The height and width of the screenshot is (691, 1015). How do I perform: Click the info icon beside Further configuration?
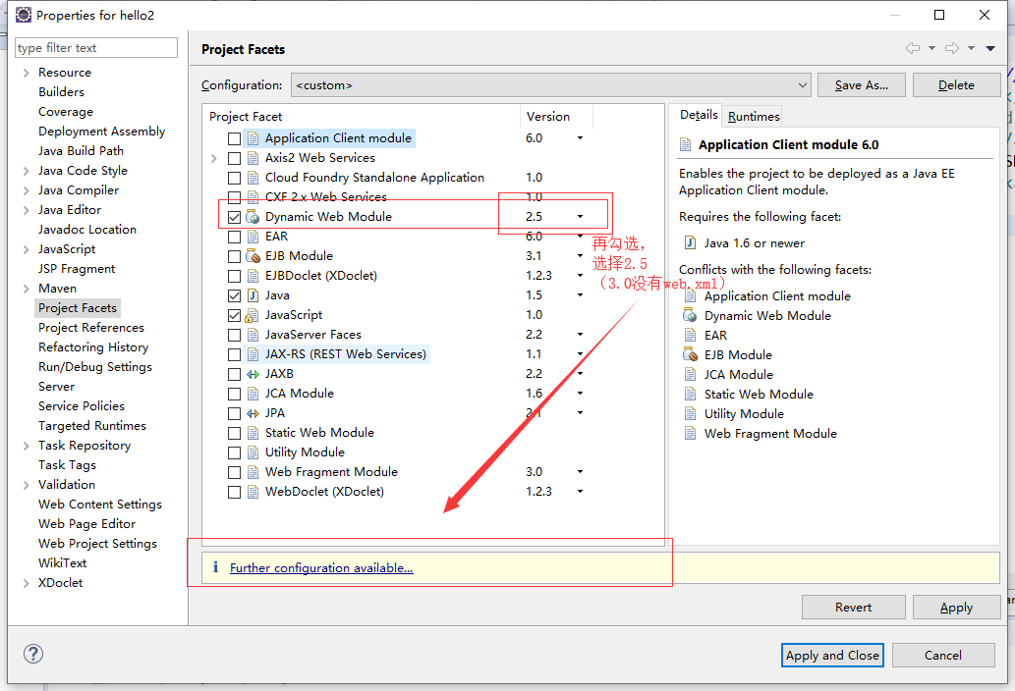click(x=215, y=567)
